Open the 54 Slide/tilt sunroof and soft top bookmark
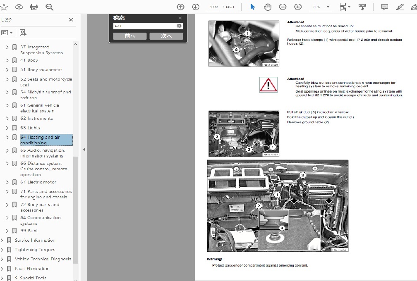 [46, 95]
